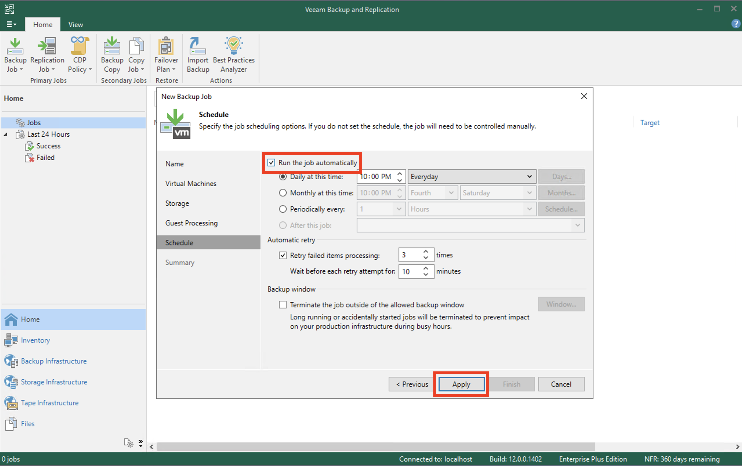Click the Import Backup ribbon icon

[198, 55]
